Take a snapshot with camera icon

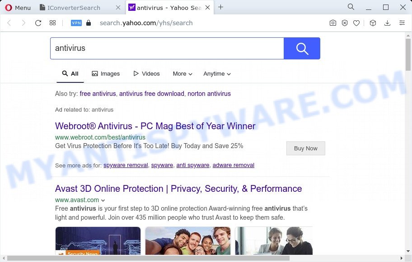pos(333,23)
